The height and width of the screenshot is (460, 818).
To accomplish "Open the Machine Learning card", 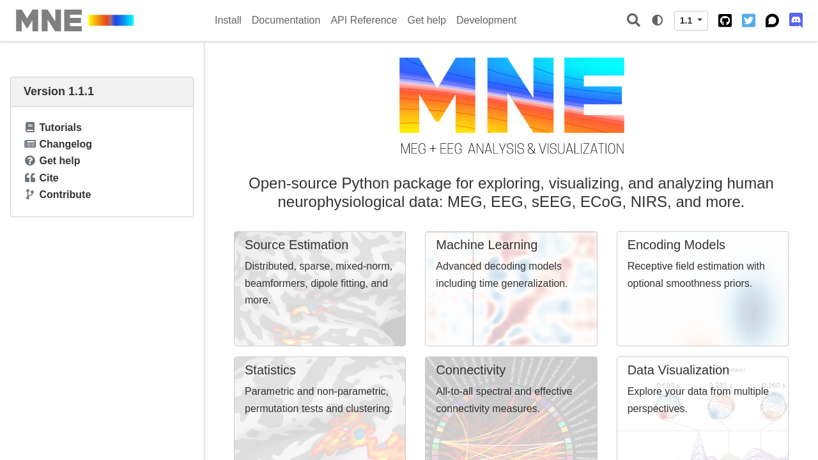I will tap(511, 289).
